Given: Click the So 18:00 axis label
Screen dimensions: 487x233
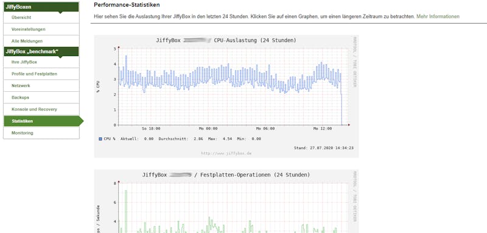Looking at the screenshot, I should click(x=151, y=128).
